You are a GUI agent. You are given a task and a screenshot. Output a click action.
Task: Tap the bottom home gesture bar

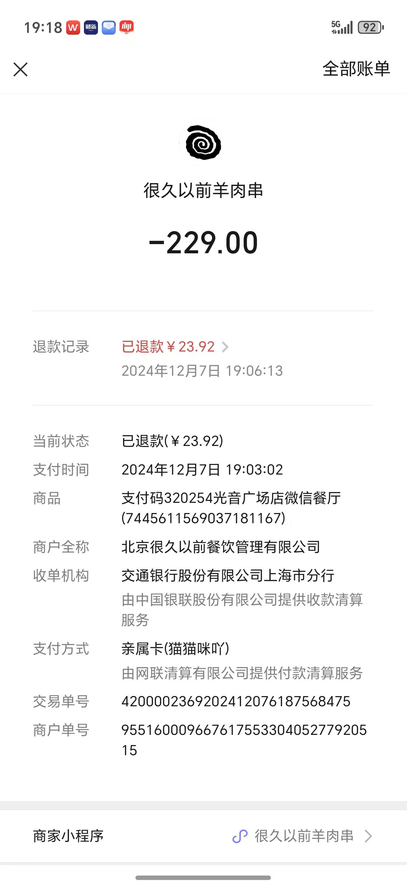203,878
